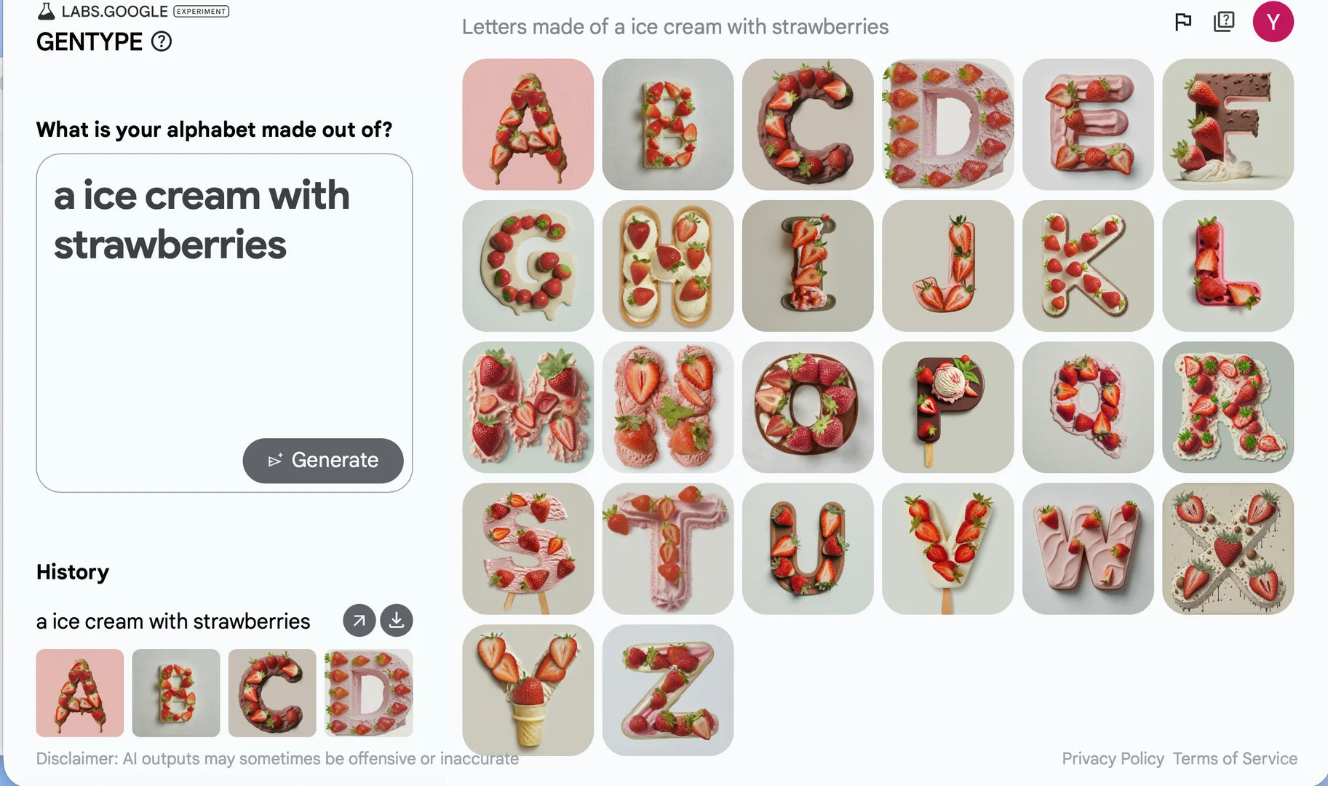Click the GenType help question mark icon
1328x786 pixels.
coord(162,41)
